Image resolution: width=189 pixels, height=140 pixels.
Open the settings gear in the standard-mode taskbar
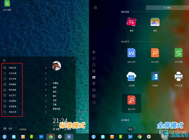60,136
